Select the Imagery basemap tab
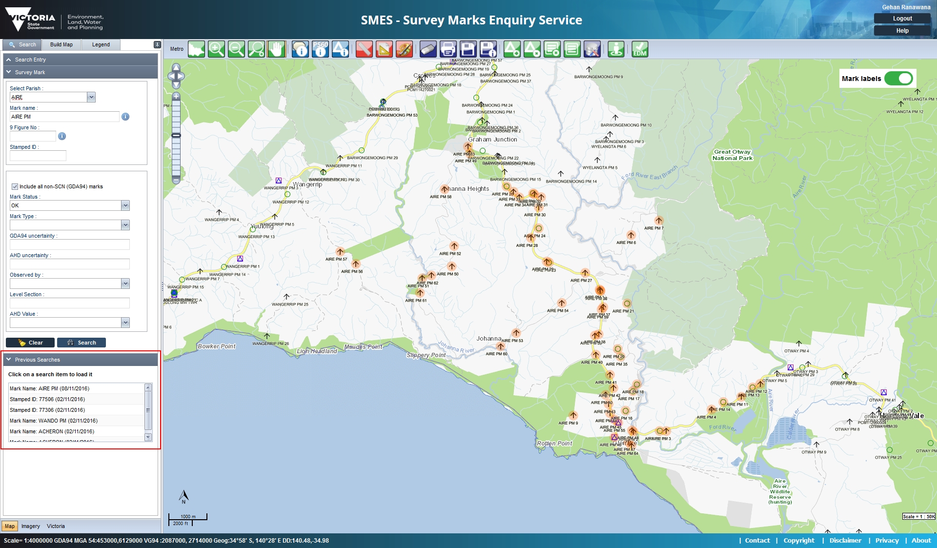 [31, 526]
